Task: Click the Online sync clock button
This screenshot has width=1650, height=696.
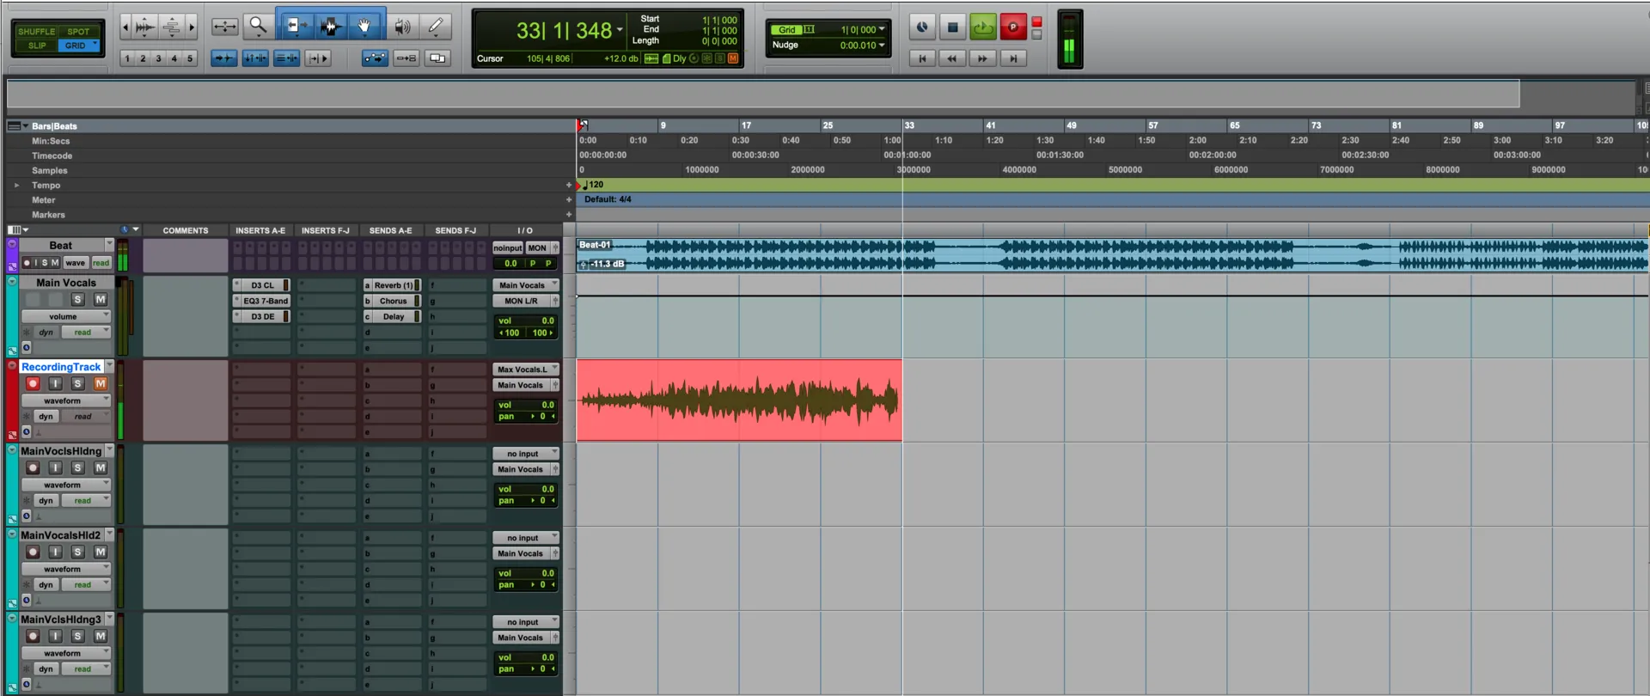Action: 922,27
